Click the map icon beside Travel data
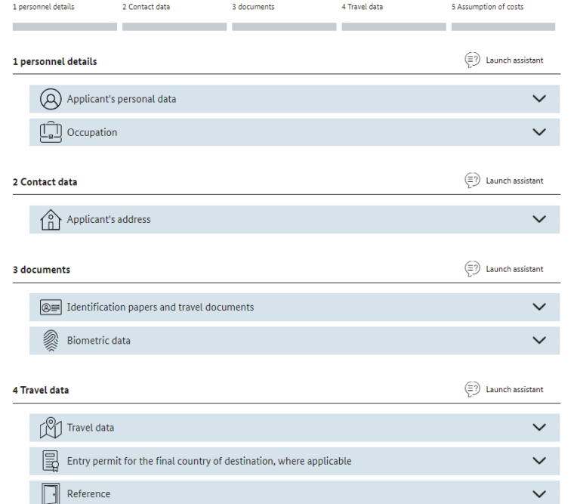The image size is (580, 504). pyautogui.click(x=50, y=428)
